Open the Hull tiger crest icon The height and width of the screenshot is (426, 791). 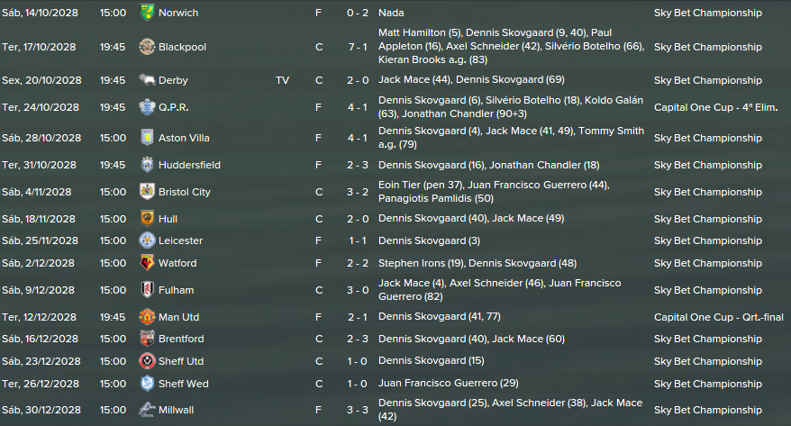pyautogui.click(x=147, y=219)
